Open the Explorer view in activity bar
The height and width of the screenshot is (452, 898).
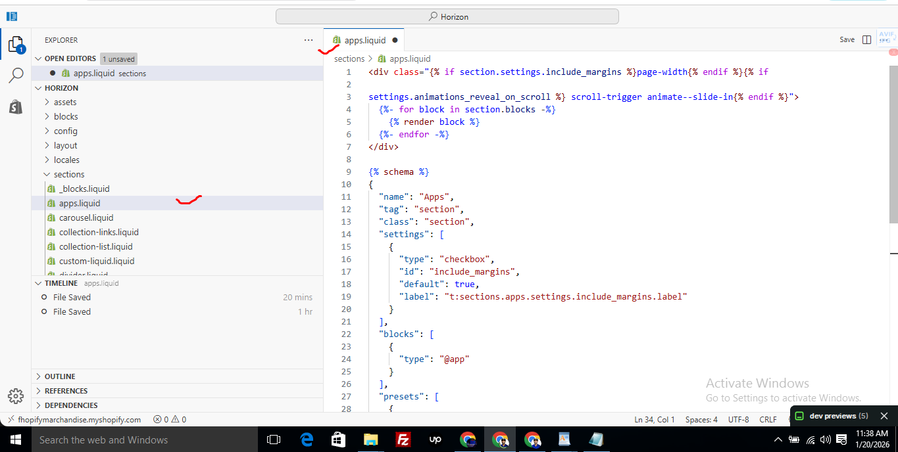pos(16,45)
